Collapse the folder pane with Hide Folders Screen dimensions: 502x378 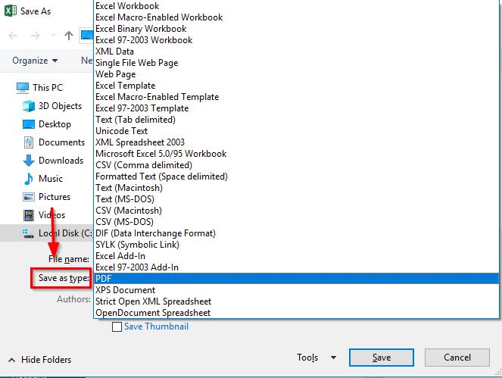39,360
